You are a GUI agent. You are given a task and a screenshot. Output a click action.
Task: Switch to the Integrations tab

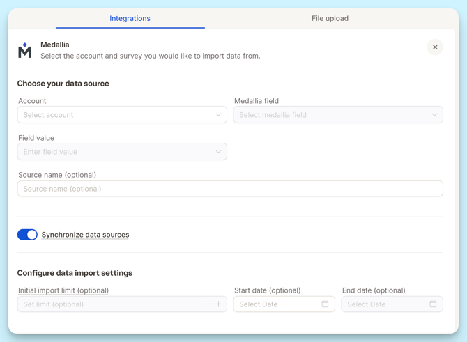pyautogui.click(x=130, y=19)
